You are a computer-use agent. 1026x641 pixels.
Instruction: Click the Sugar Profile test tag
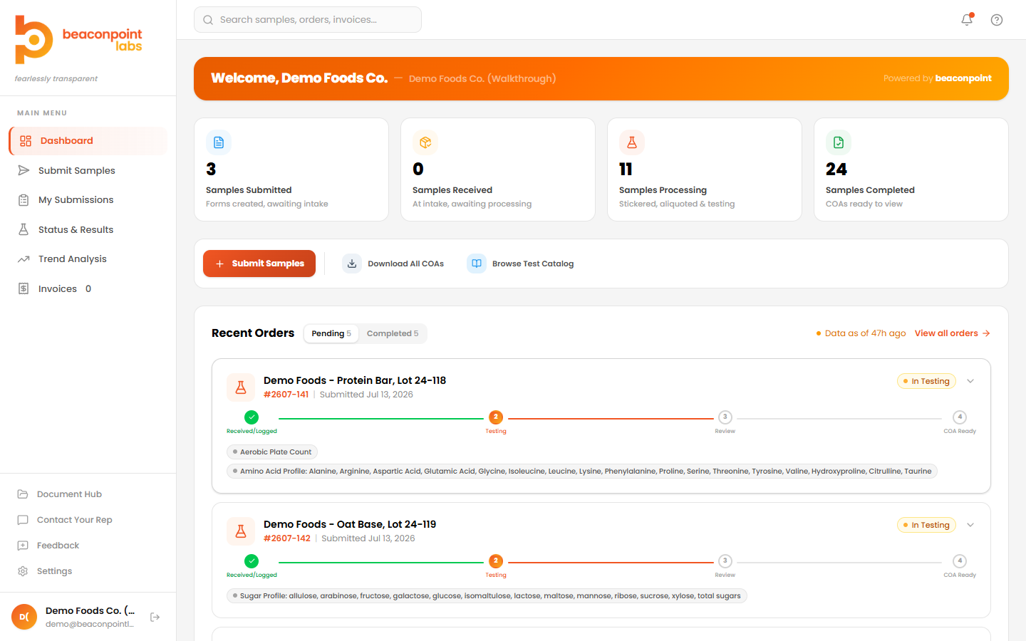[x=487, y=595]
